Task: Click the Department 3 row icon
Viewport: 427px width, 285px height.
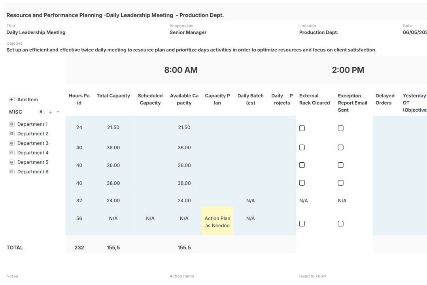Action: [11, 143]
